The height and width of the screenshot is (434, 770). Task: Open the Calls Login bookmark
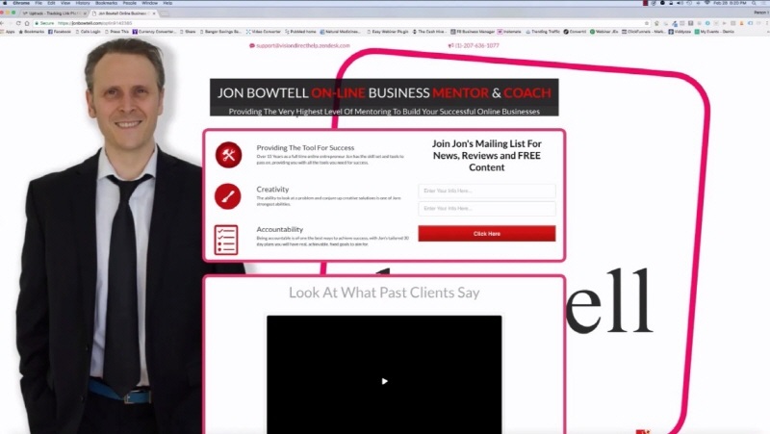click(x=88, y=32)
